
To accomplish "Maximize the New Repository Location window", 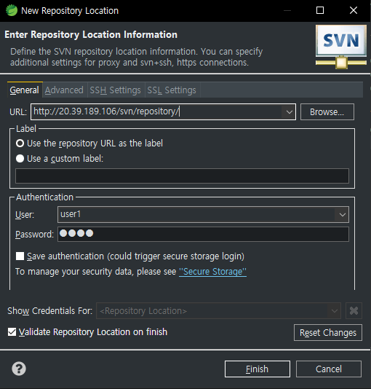I will [x=320, y=10].
